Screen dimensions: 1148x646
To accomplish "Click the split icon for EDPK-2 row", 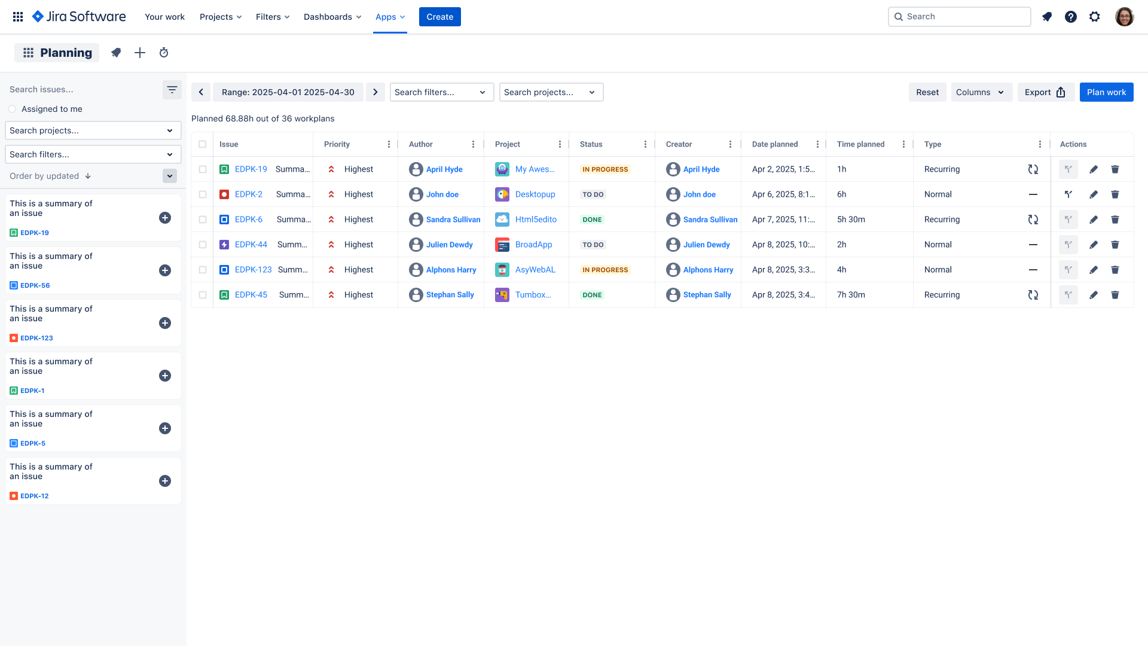I will pyautogui.click(x=1068, y=194).
